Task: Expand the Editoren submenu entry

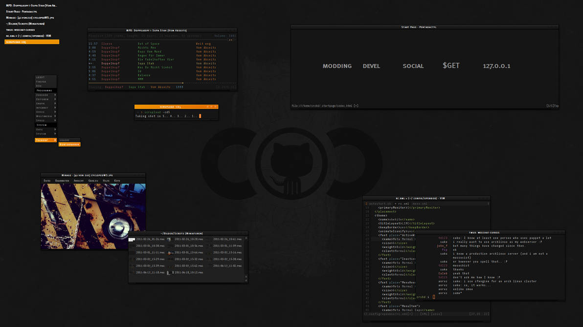Action: pyautogui.click(x=46, y=99)
